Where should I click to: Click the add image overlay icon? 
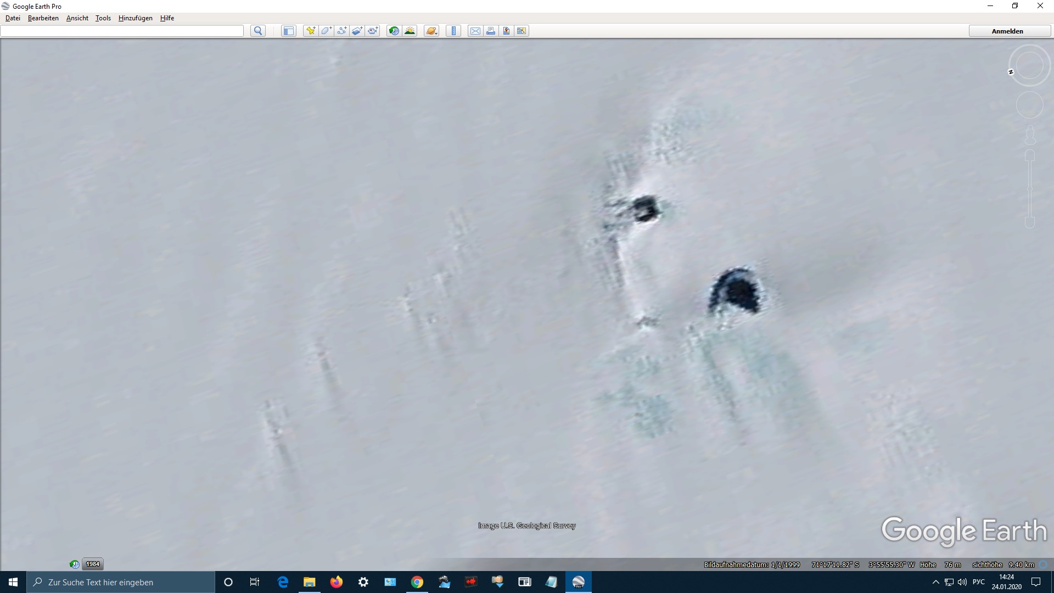click(357, 31)
